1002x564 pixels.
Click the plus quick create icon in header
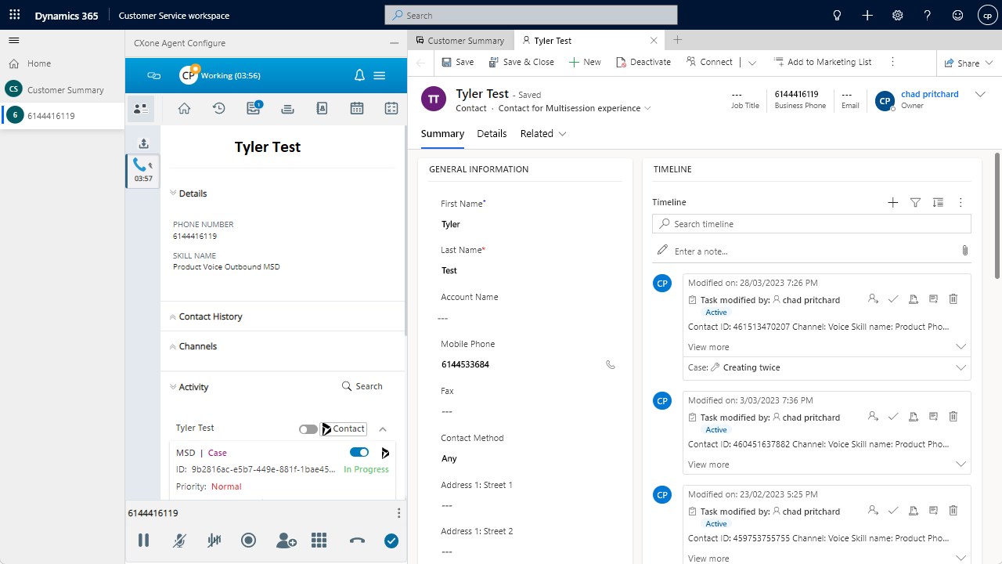(x=867, y=15)
